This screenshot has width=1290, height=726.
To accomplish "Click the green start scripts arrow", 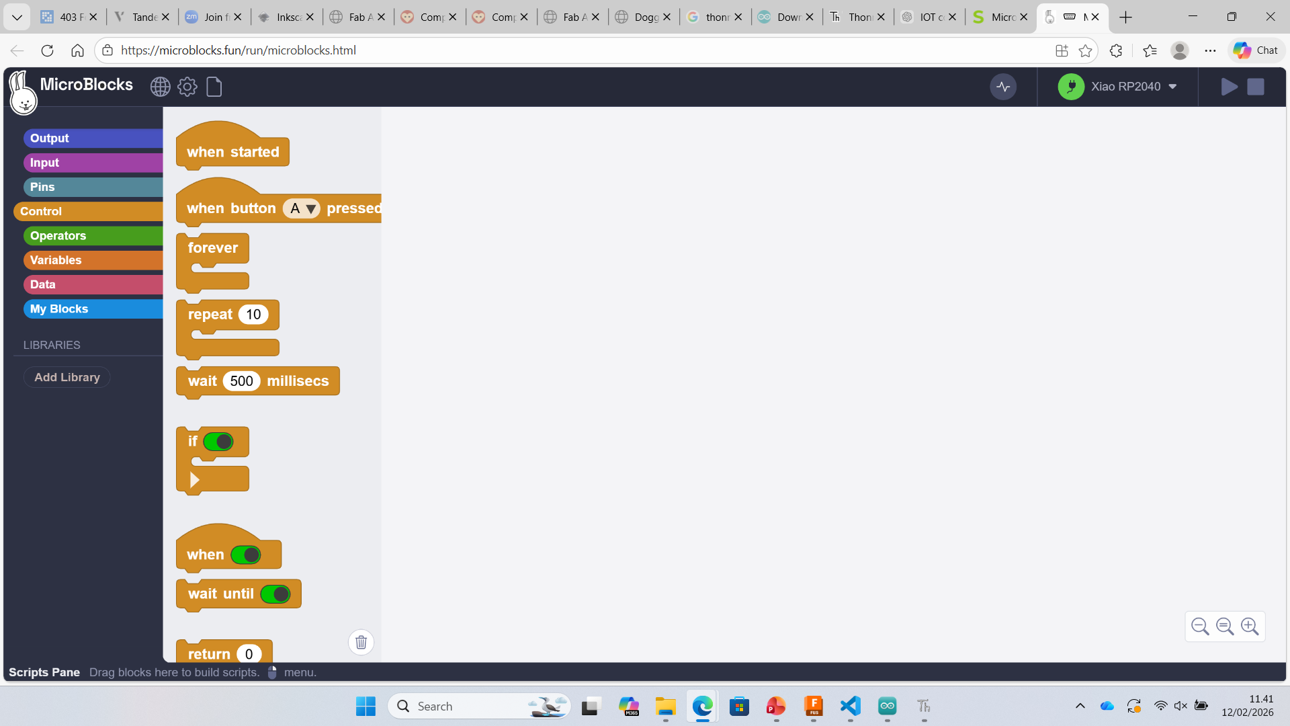I will (x=1229, y=87).
